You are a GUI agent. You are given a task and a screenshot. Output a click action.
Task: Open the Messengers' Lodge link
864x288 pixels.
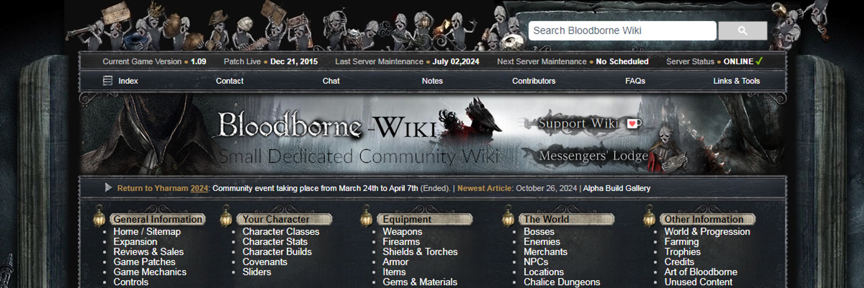593,156
